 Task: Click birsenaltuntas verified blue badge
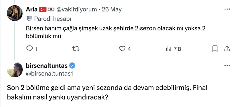(73, 66)
